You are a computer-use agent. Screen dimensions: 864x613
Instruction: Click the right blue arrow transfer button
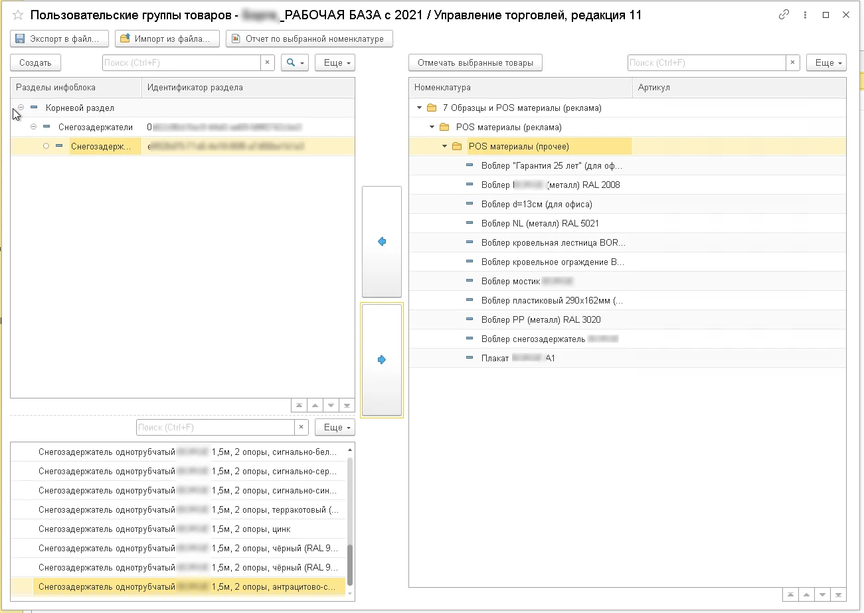click(x=382, y=359)
